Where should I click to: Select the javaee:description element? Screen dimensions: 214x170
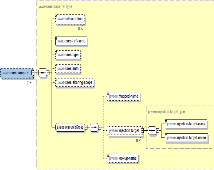click(x=70, y=19)
